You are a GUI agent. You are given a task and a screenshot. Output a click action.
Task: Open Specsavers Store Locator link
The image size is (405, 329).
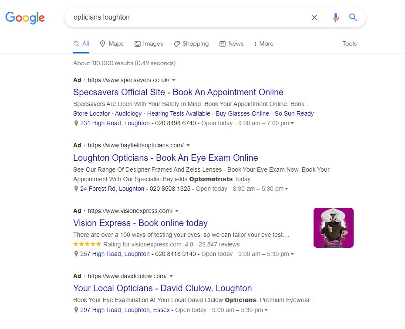pos(91,114)
